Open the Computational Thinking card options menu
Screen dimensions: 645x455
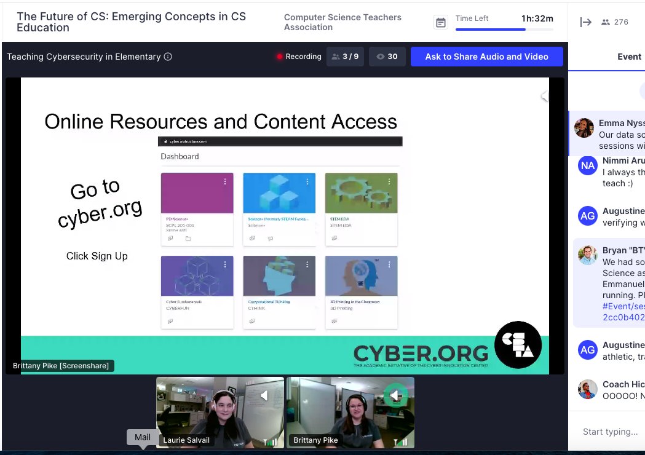click(x=307, y=264)
